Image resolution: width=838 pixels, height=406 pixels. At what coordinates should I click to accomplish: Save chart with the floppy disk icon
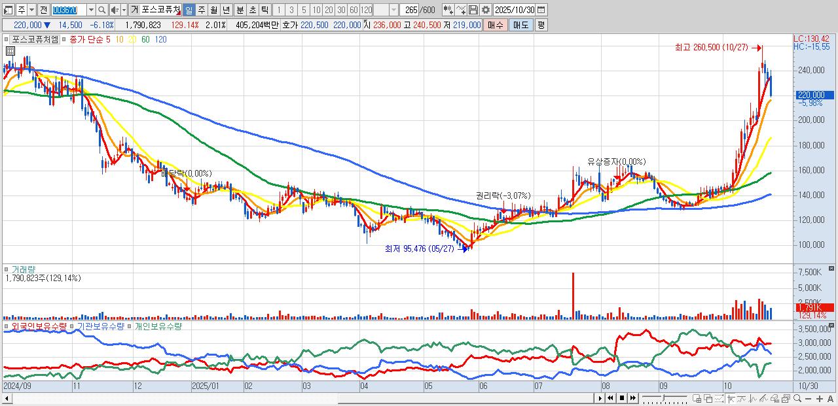tap(473, 10)
